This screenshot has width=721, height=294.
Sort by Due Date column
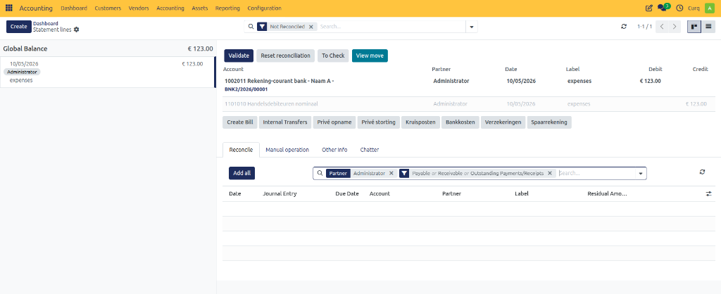(x=347, y=194)
